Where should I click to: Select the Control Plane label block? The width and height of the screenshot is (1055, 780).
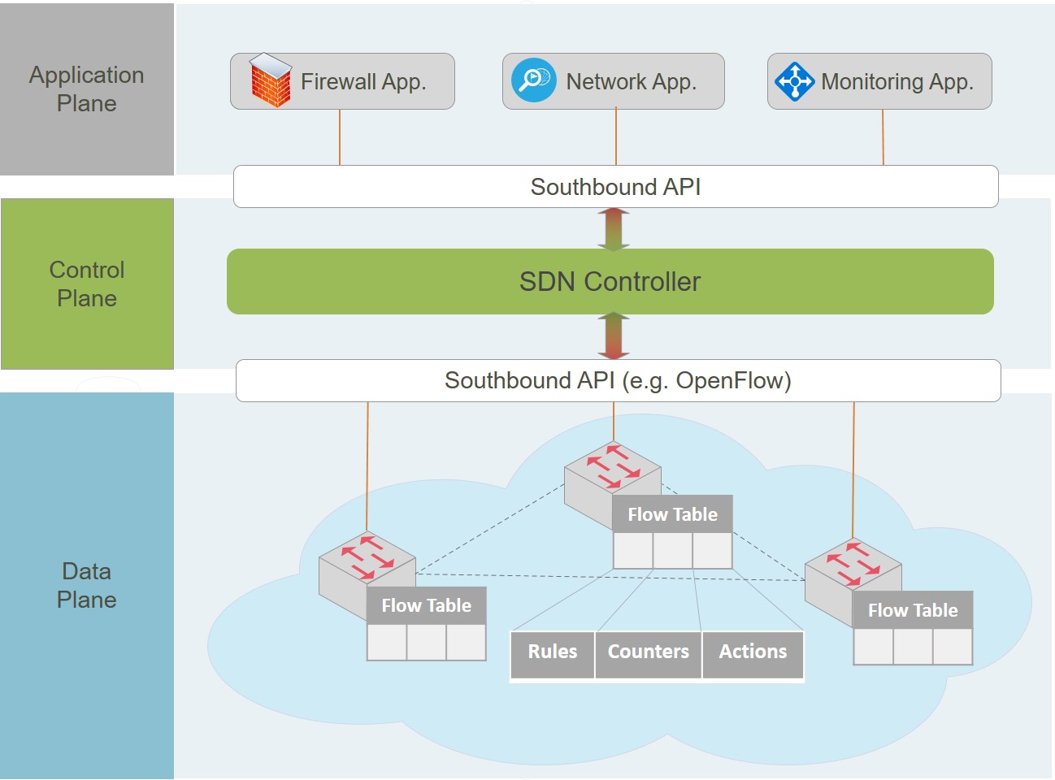click(x=87, y=284)
